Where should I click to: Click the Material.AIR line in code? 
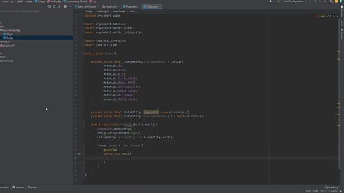pyautogui.click(x=113, y=66)
